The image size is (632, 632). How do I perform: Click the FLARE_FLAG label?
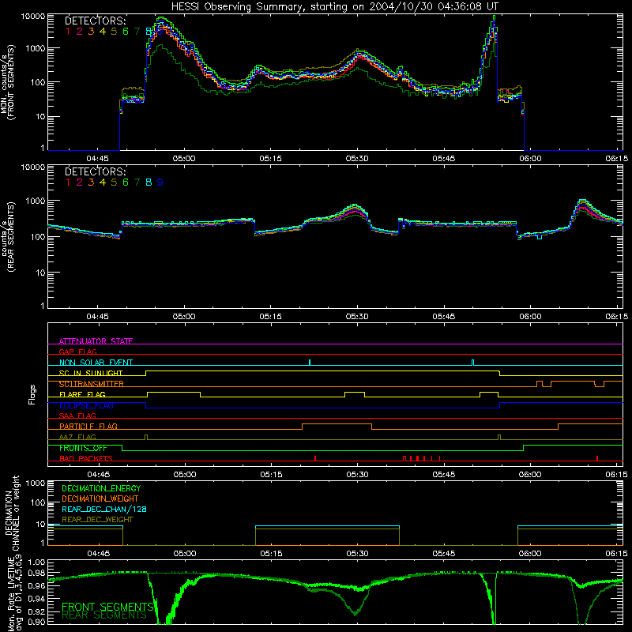[82, 394]
